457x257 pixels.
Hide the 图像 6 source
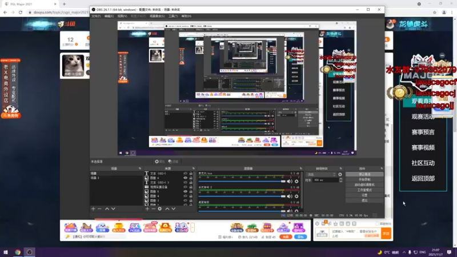(185, 178)
